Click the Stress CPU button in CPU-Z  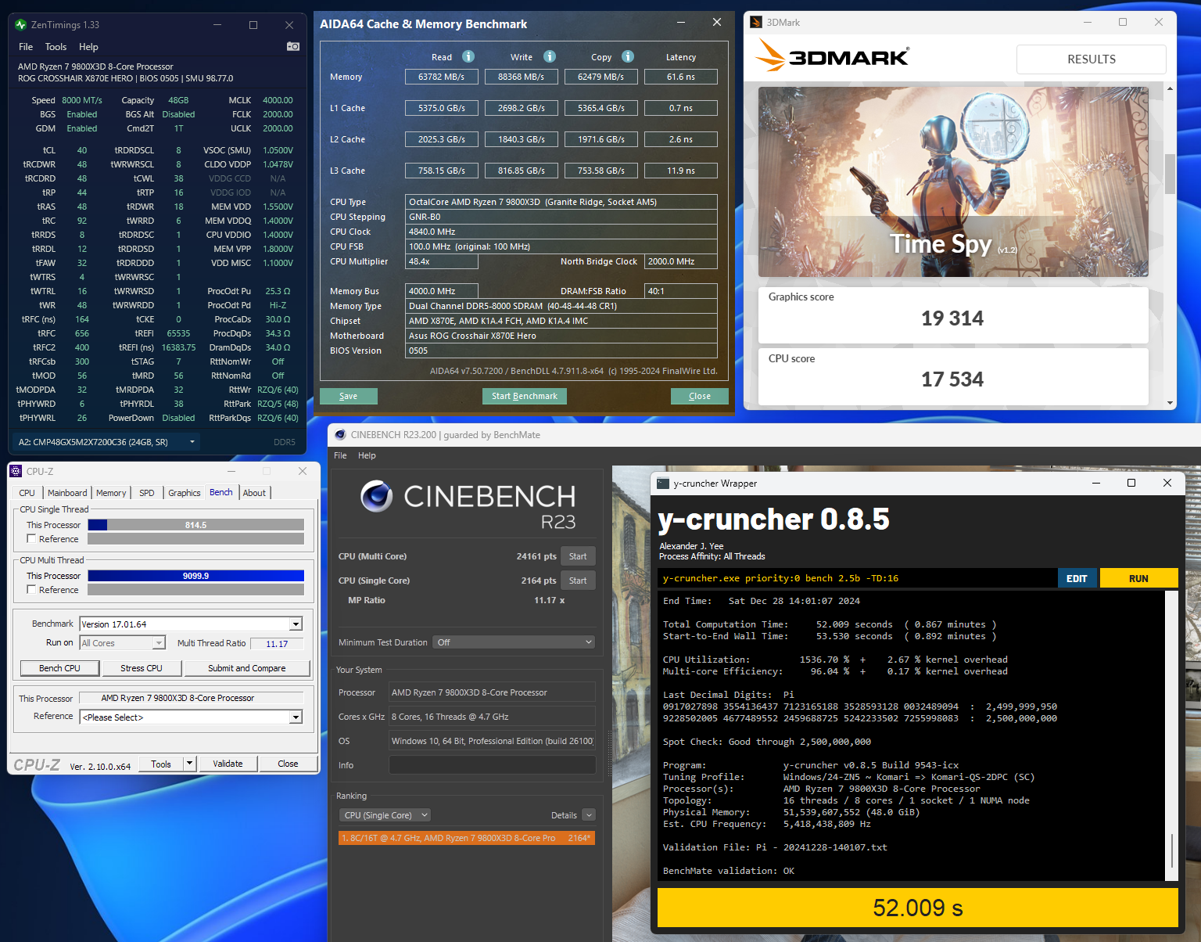(x=142, y=668)
